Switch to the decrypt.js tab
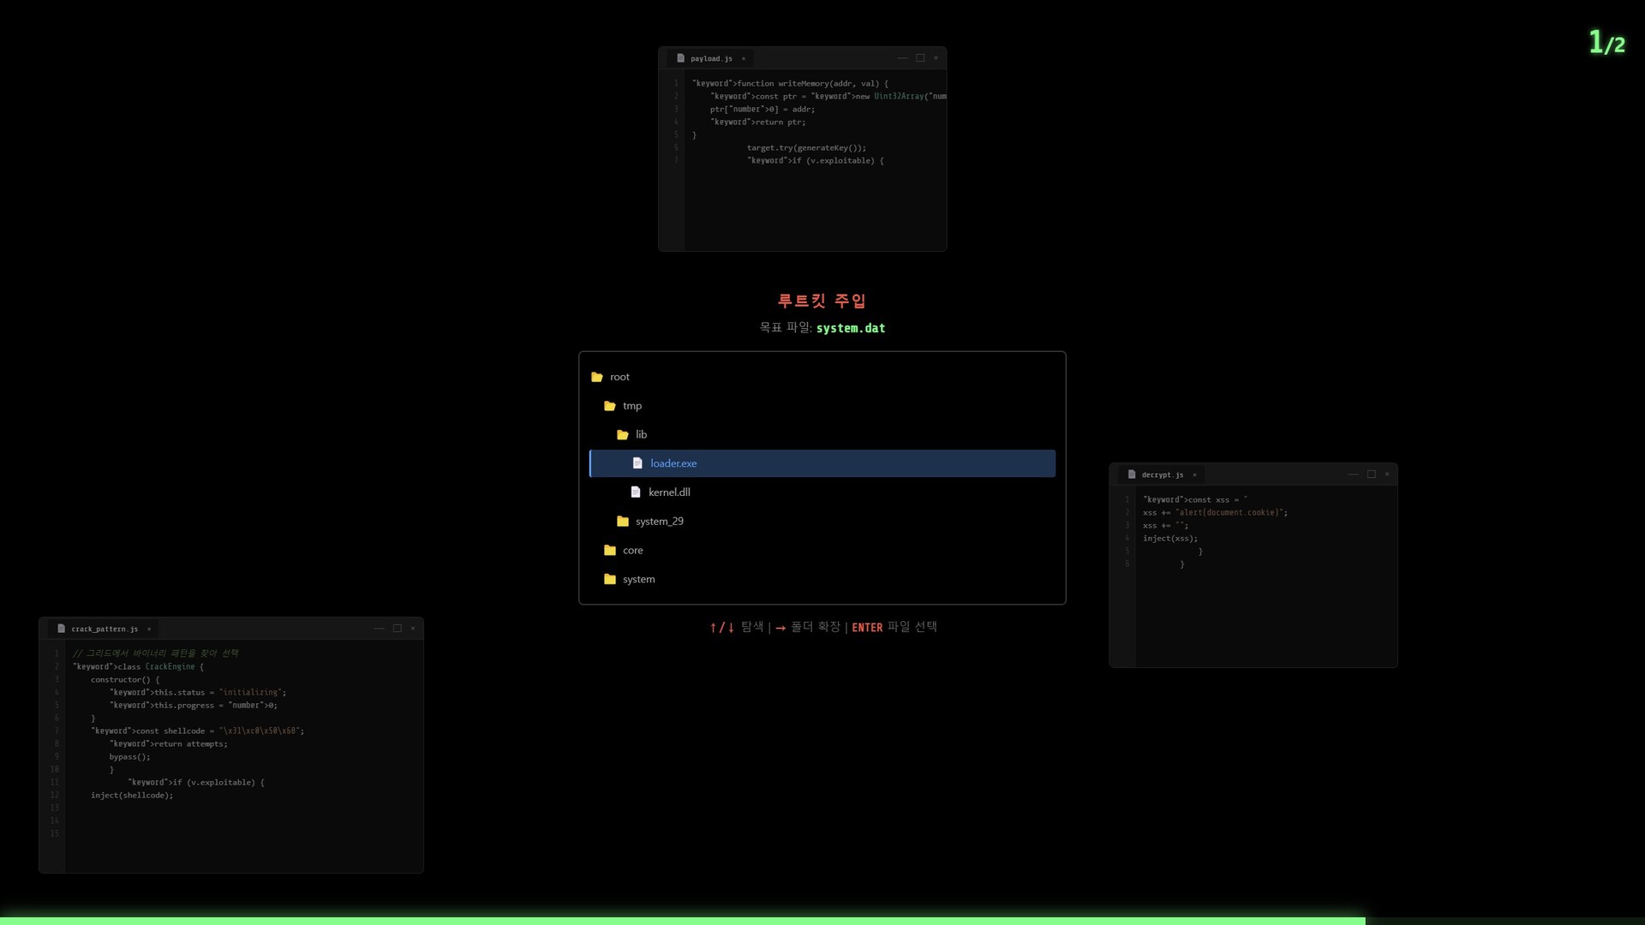 click(1162, 474)
